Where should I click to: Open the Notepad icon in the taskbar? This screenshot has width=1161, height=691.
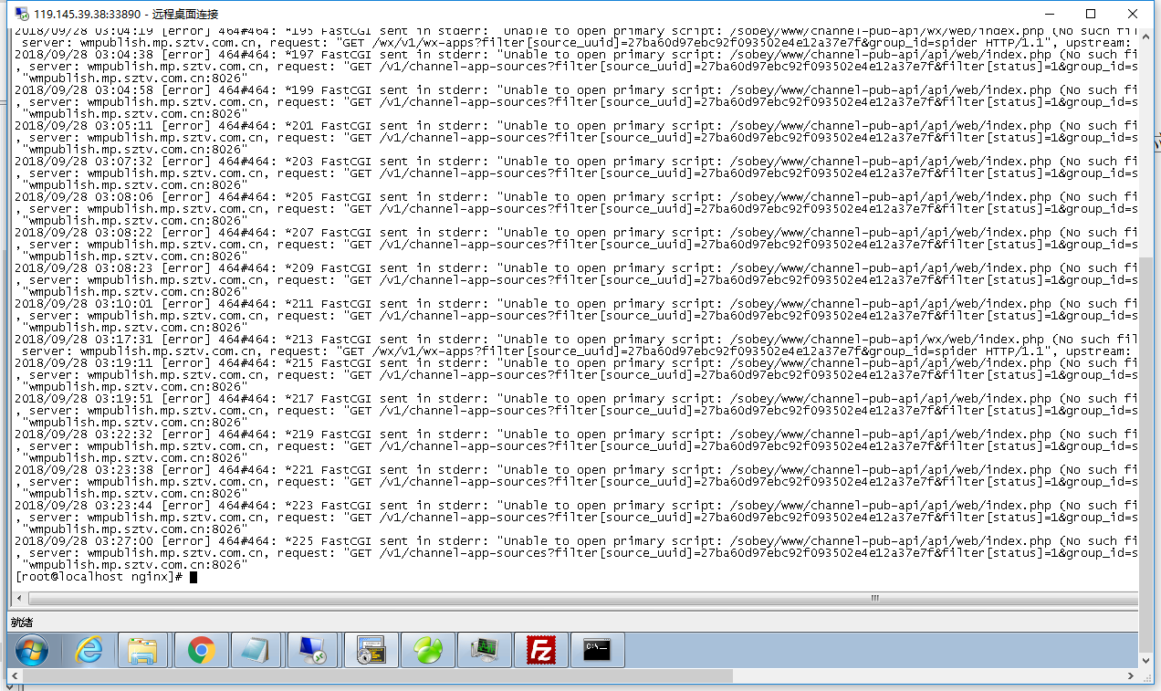coord(257,650)
